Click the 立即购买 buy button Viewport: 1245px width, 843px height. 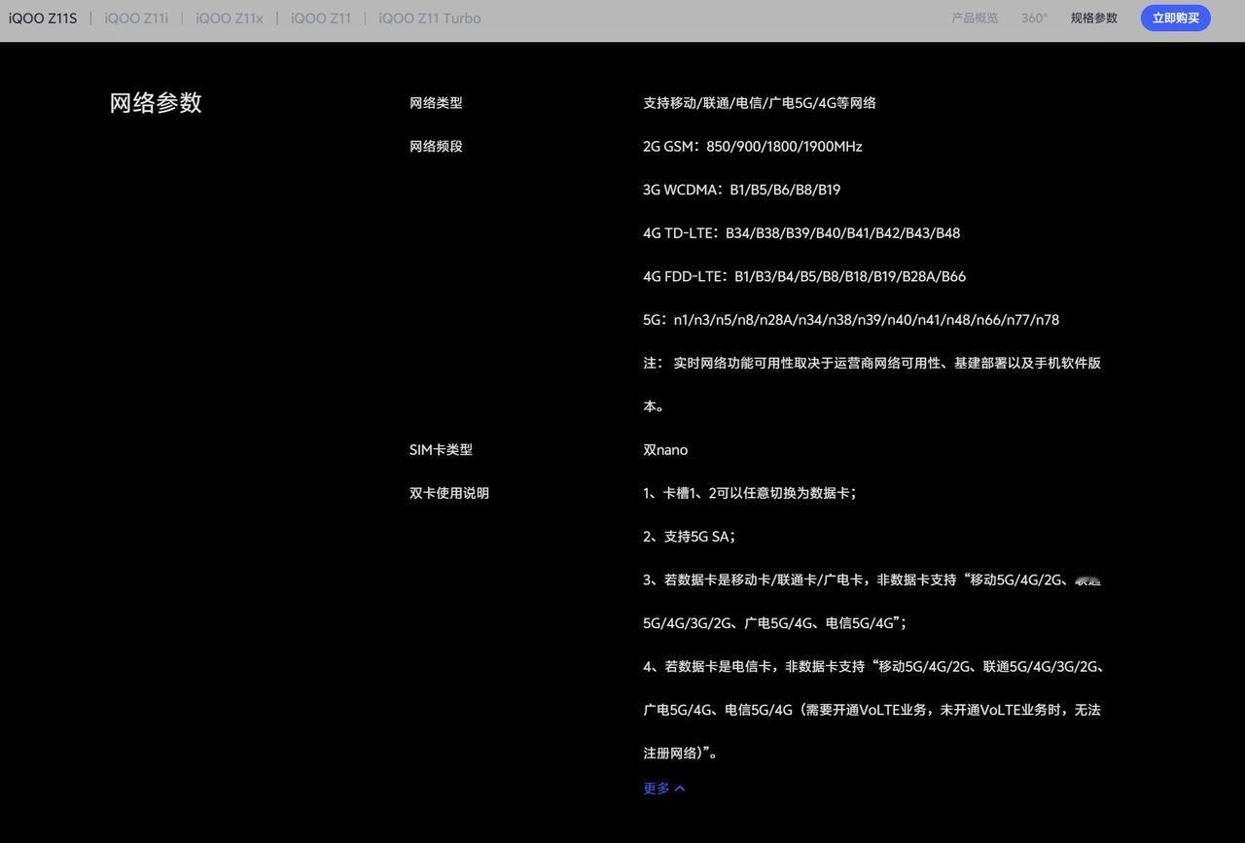coord(1176,18)
